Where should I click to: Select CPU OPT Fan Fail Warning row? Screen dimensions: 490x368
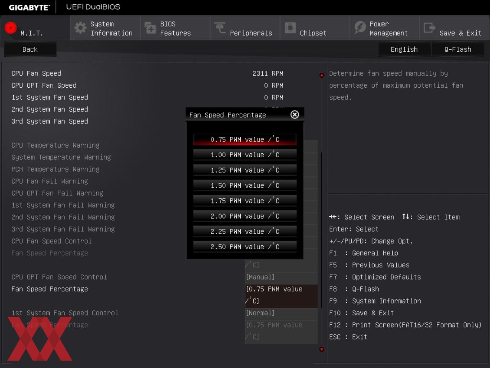click(57, 193)
